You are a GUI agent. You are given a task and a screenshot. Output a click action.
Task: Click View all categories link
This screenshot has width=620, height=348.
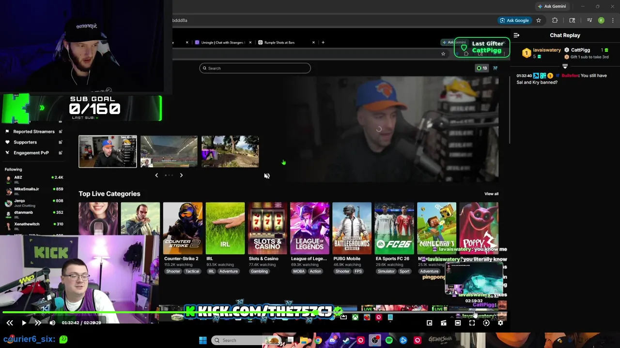pyautogui.click(x=491, y=194)
